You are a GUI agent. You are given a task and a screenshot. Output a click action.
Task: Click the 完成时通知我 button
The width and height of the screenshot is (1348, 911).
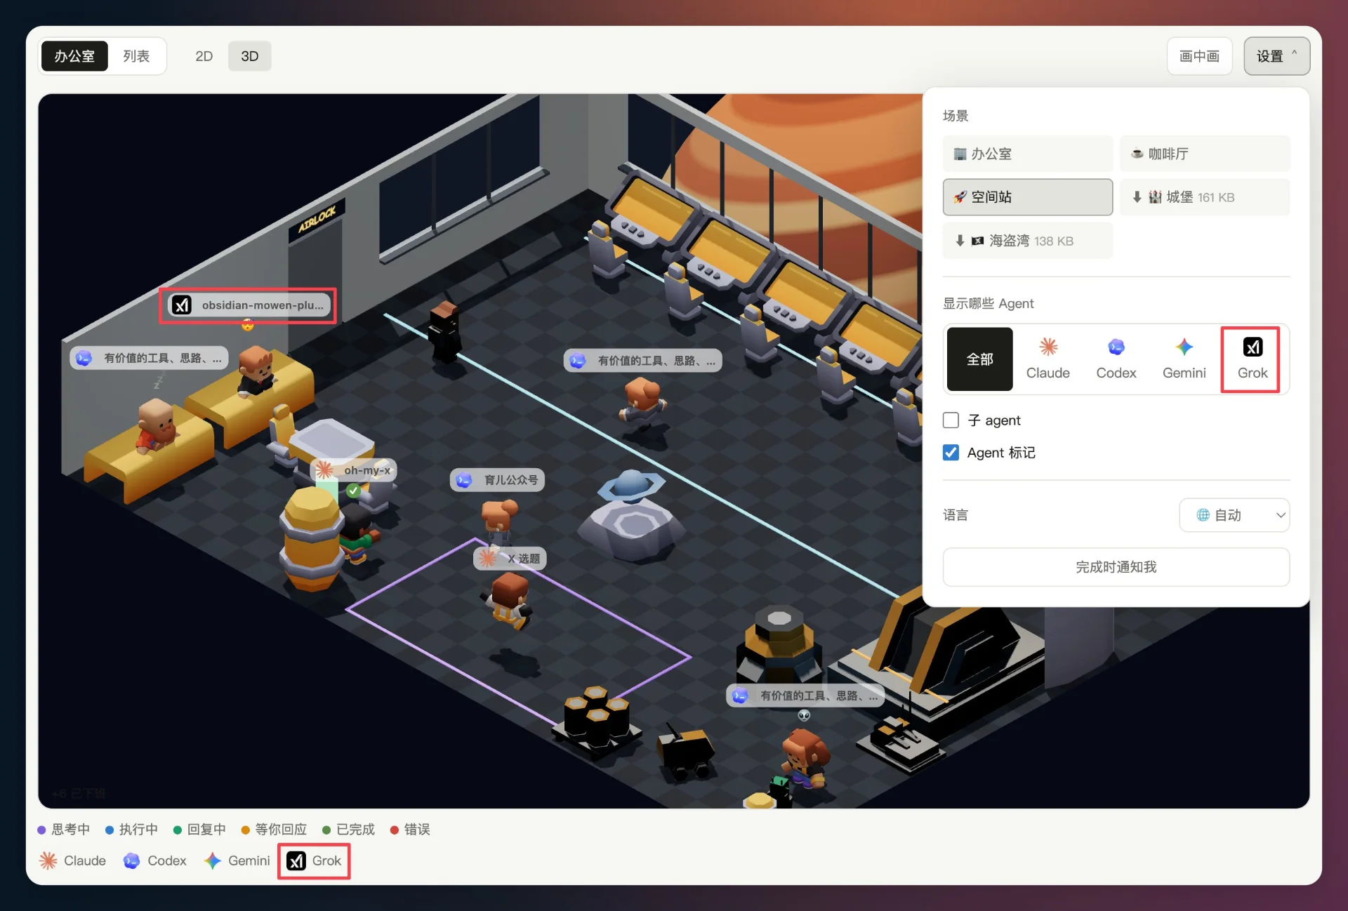pyautogui.click(x=1116, y=567)
